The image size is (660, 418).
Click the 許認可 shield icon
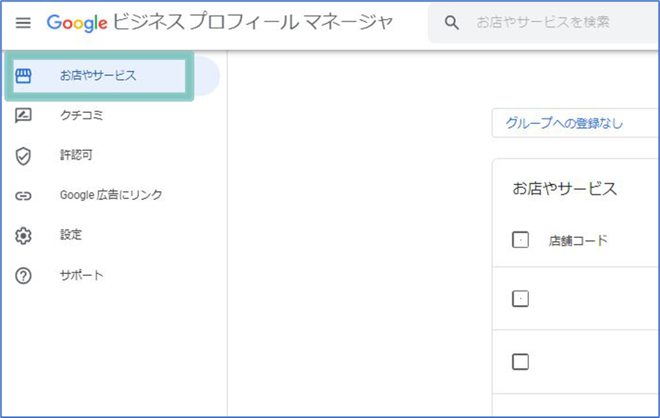[x=23, y=156]
